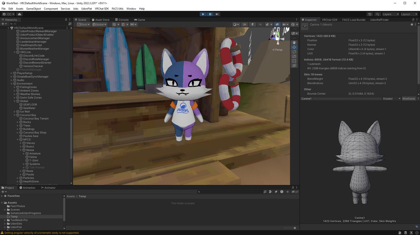Select the combined Transform tool

click(x=294, y=65)
